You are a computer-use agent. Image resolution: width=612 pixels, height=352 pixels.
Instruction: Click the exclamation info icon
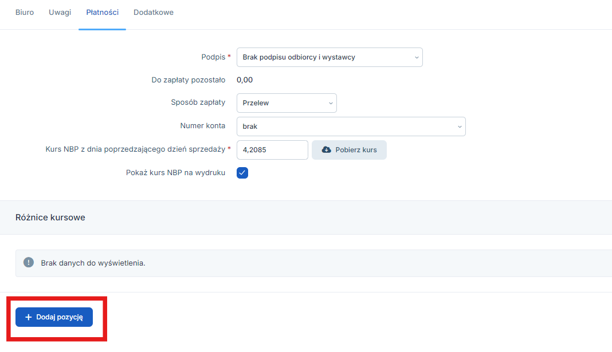click(x=29, y=262)
